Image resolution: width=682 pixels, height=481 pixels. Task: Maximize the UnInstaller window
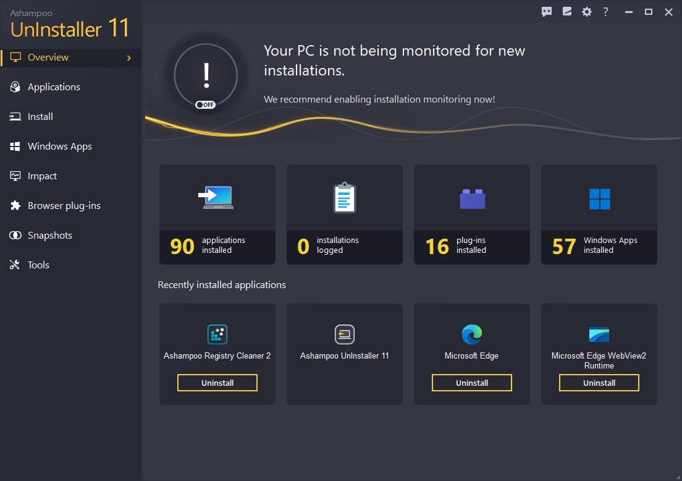click(649, 12)
